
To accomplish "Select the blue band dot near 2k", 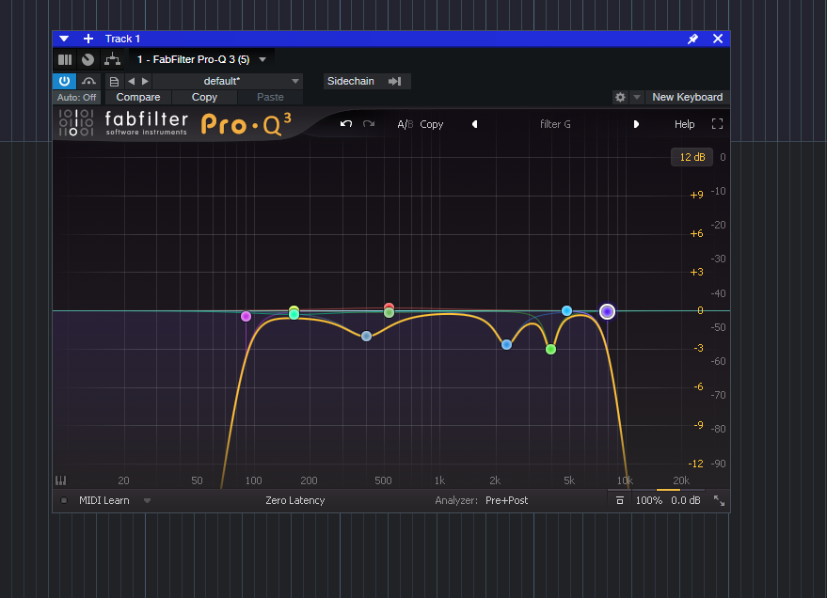I will 507,344.
